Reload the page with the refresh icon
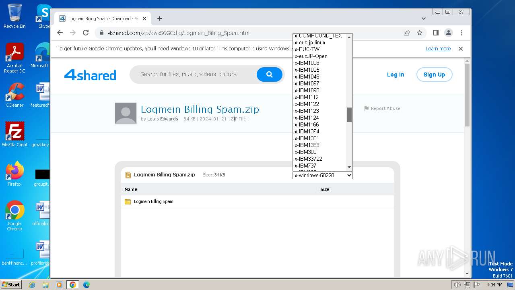 (86, 33)
